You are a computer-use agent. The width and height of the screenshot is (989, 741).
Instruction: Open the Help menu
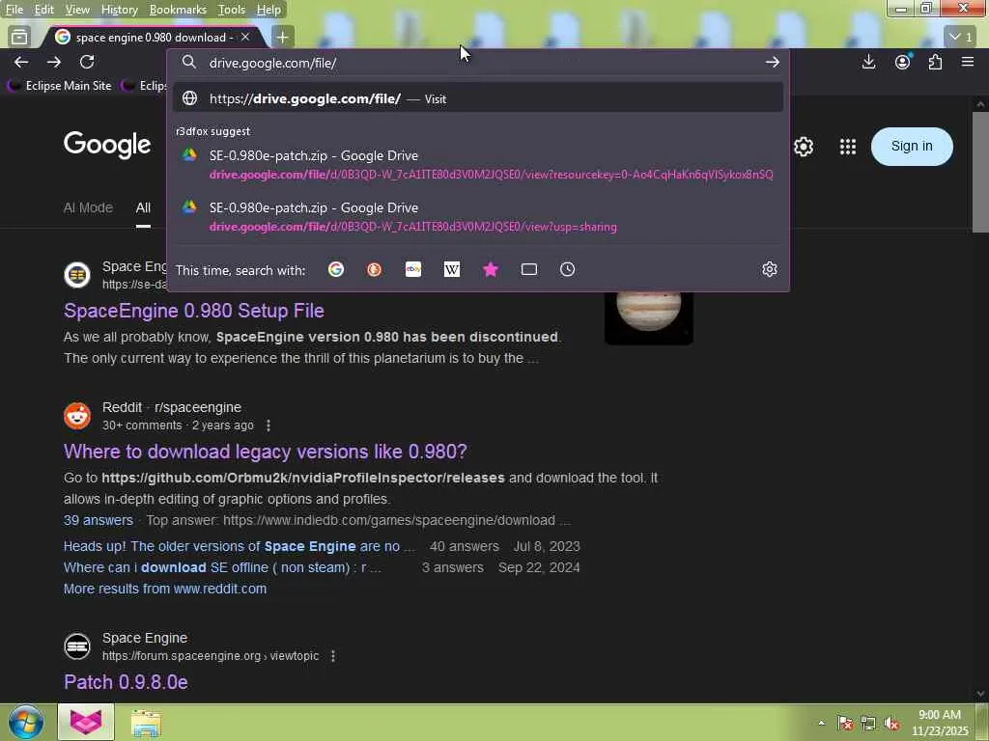coord(268,10)
